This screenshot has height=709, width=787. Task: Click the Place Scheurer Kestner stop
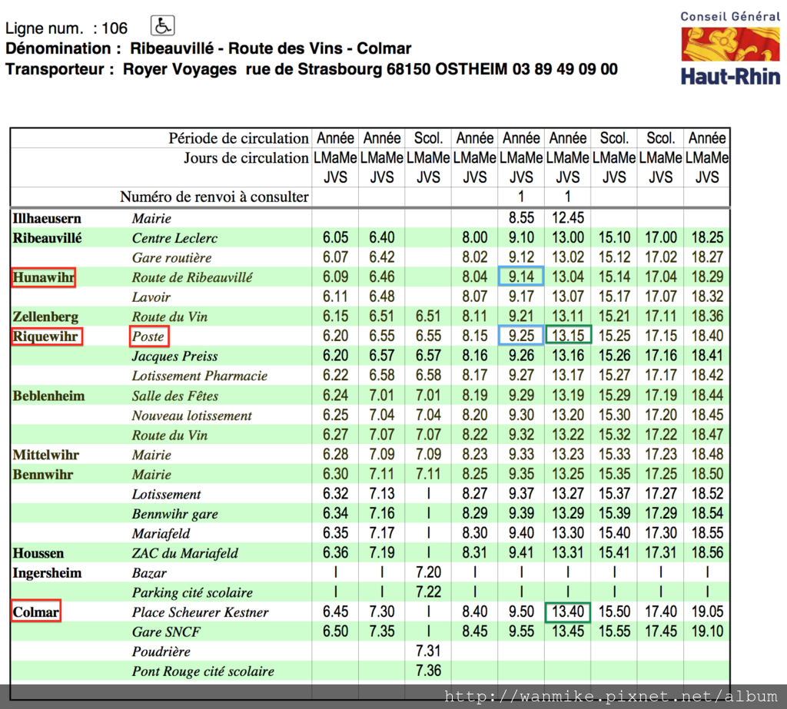pyautogui.click(x=201, y=612)
